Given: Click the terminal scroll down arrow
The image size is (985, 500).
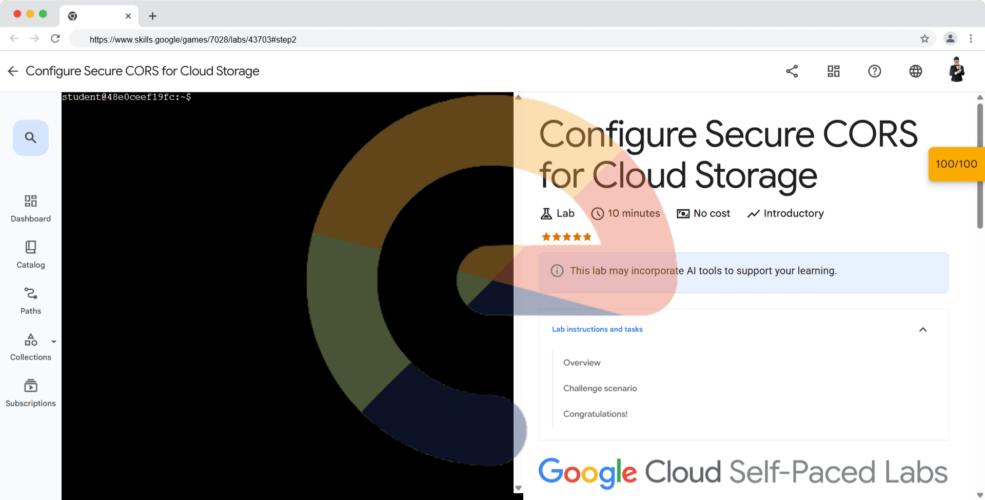Looking at the screenshot, I should [x=518, y=488].
